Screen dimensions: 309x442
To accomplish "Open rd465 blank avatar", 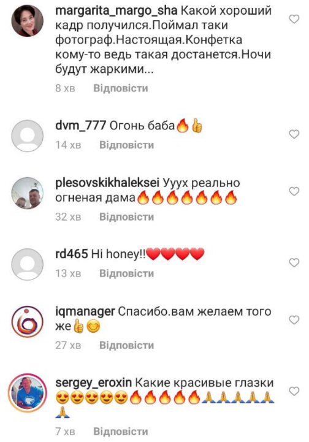I will click(28, 264).
